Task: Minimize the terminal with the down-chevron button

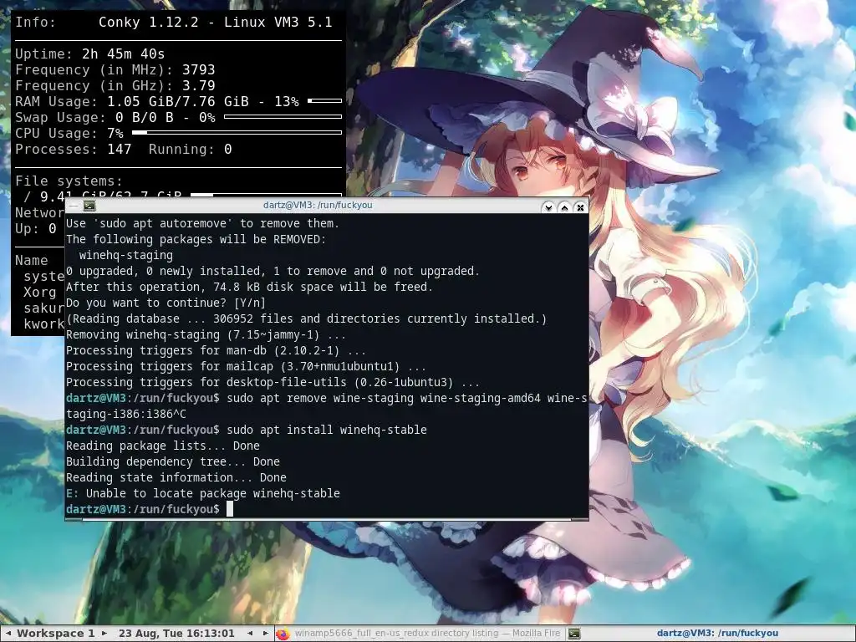Action: [548, 207]
